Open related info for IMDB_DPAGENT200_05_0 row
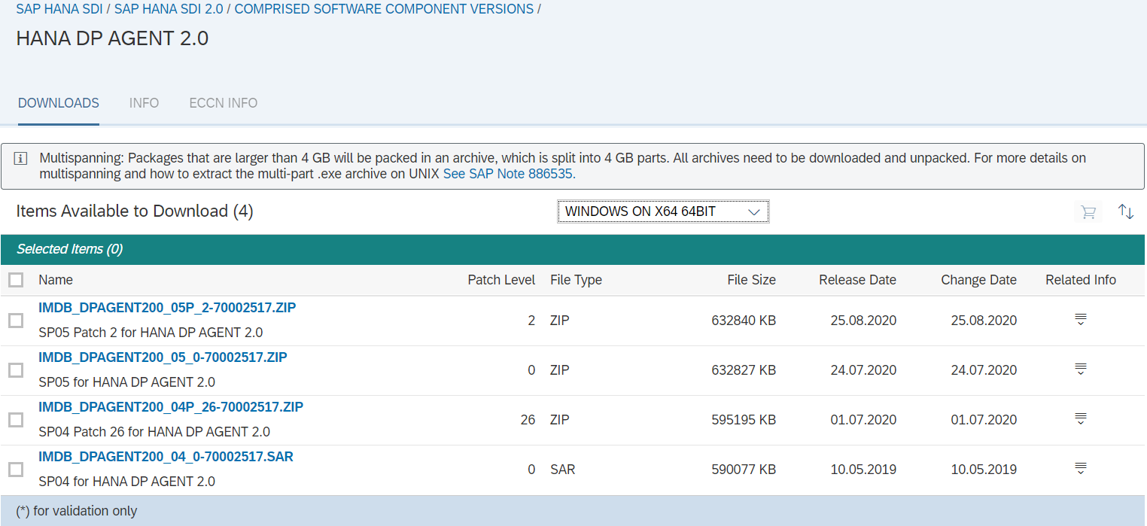This screenshot has height=526, width=1147. [x=1081, y=369]
